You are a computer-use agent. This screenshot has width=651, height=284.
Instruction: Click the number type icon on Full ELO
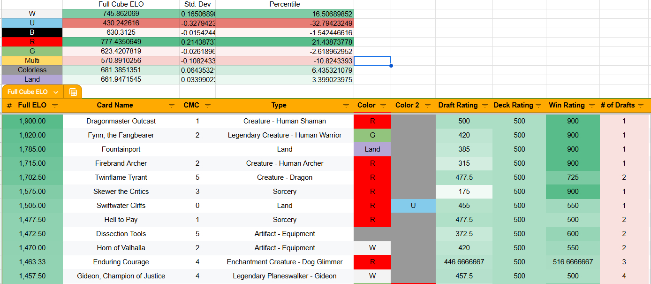(x=9, y=106)
